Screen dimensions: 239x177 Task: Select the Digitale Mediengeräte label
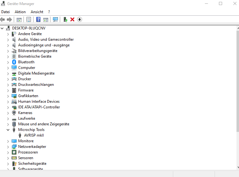tap(36, 73)
